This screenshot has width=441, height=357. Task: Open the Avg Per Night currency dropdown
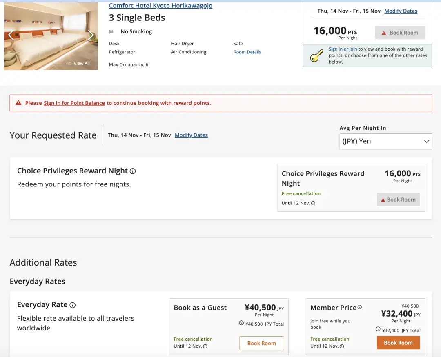tap(385, 142)
